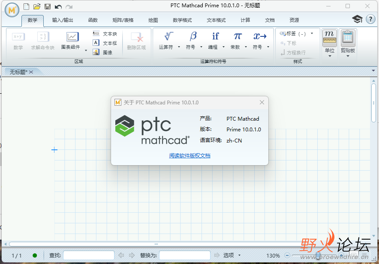Open Help with the question mark icon
Screen dimensions: 379x264
[370, 19]
